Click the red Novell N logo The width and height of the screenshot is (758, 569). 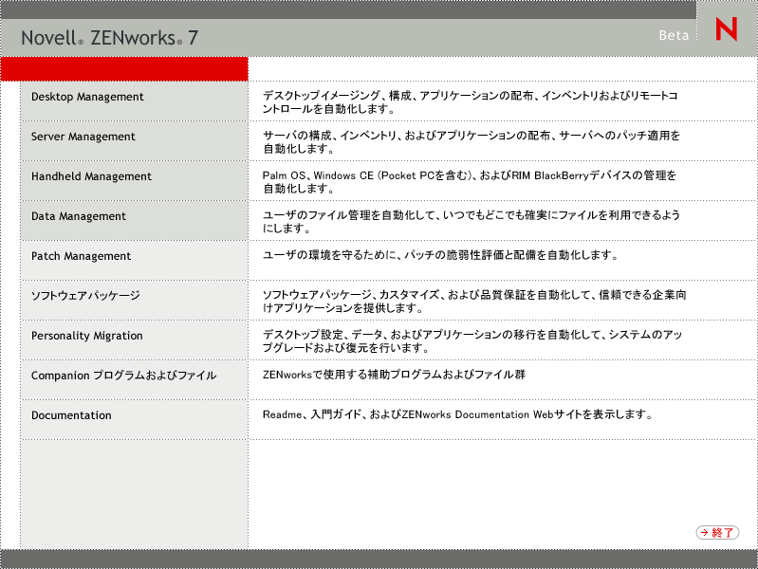726,28
